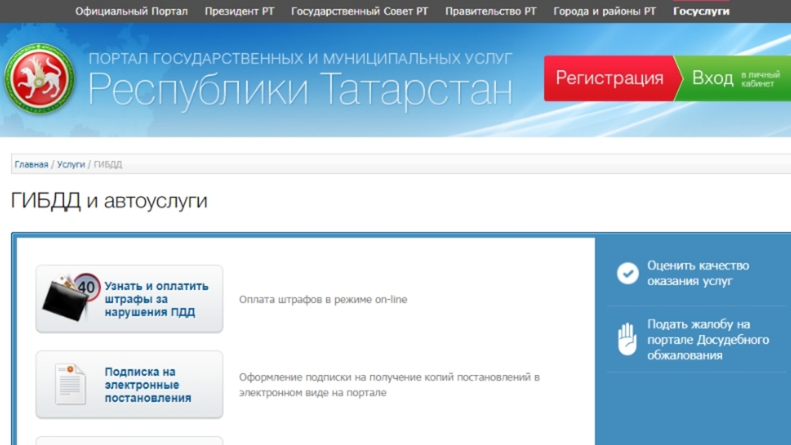Open Государственный Совет РТ in top navigation

pos(359,11)
